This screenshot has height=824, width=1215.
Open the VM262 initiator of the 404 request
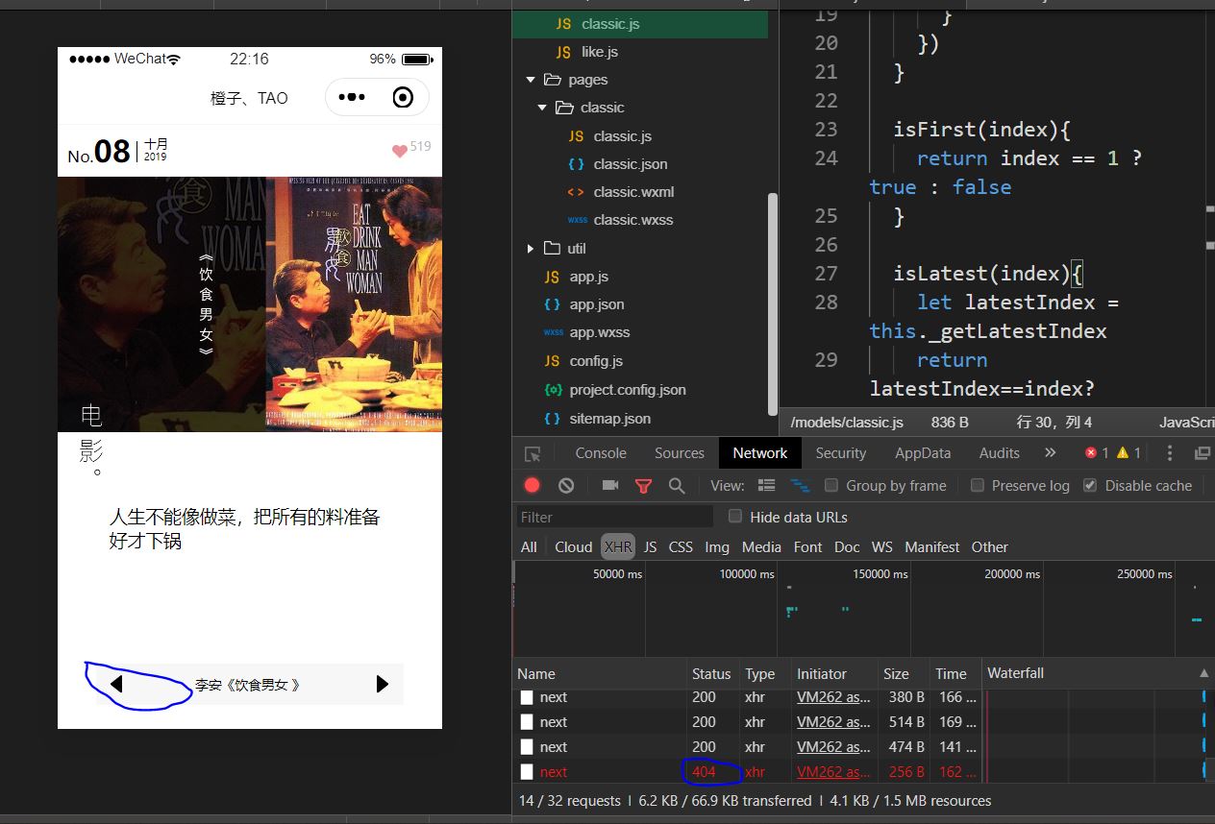point(834,771)
